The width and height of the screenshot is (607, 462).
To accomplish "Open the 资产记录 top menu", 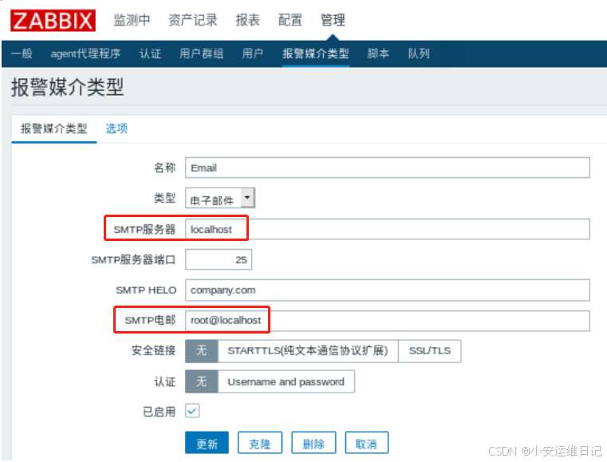I will click(193, 20).
